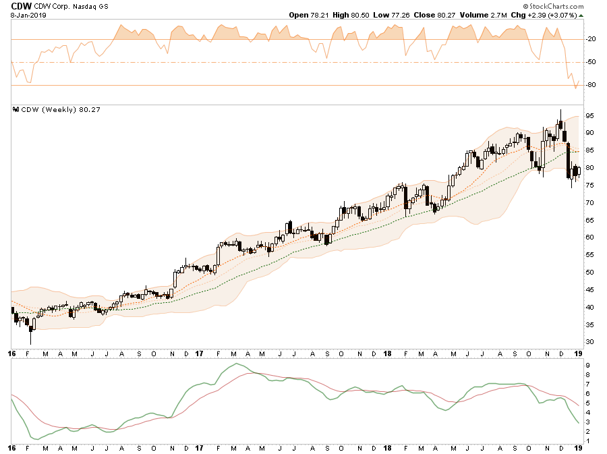Select the 'CDW (Weekly) 80.27' legend label

click(61, 109)
